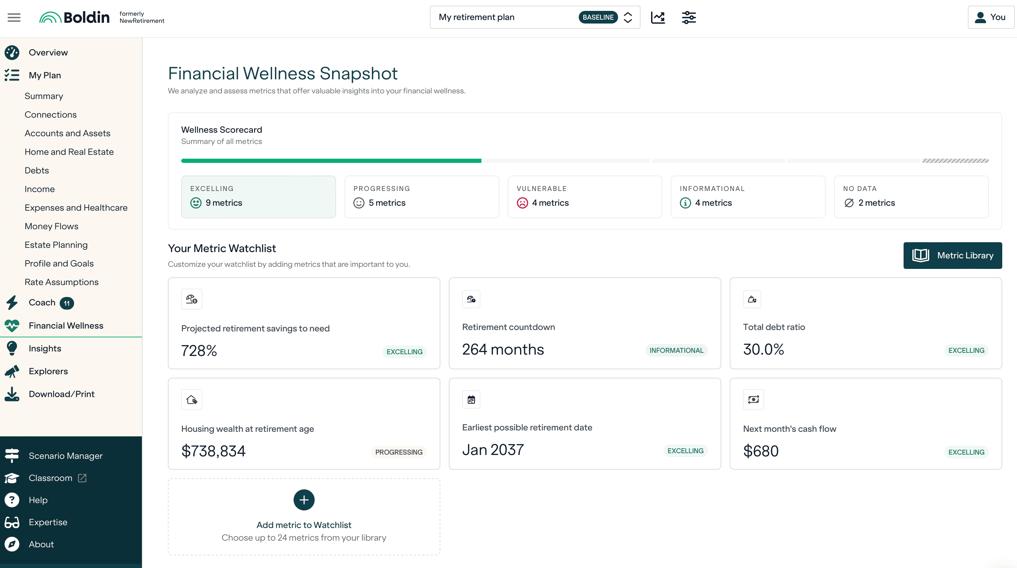
Task: Open Coach using the lightning bolt icon
Action: pos(12,303)
